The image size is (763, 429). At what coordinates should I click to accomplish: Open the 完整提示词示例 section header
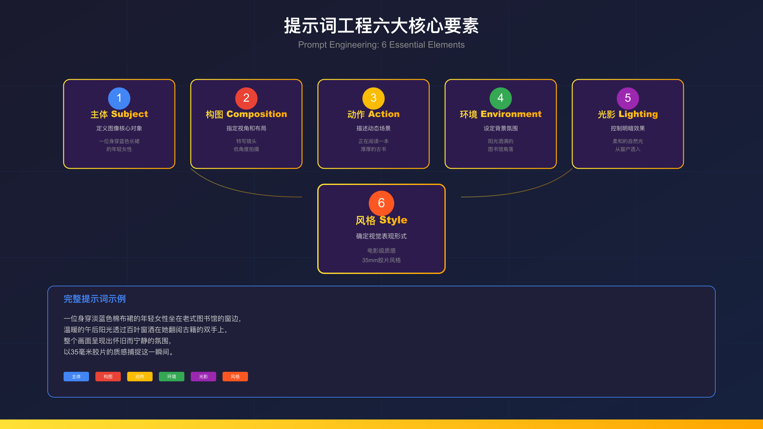94,299
